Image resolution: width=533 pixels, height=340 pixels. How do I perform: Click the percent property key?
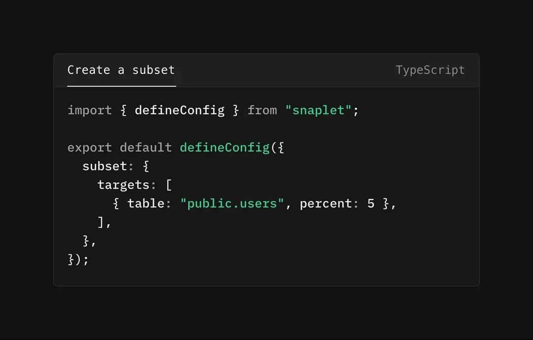tap(325, 204)
